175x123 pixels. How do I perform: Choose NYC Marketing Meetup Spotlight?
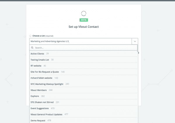pyautogui.click(x=83, y=84)
